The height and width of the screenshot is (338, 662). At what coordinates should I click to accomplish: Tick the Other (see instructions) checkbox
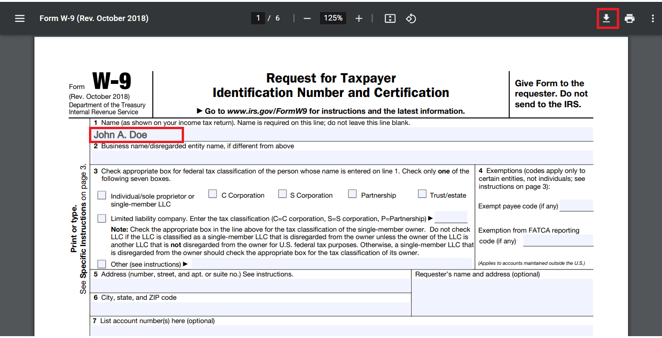pos(102,264)
